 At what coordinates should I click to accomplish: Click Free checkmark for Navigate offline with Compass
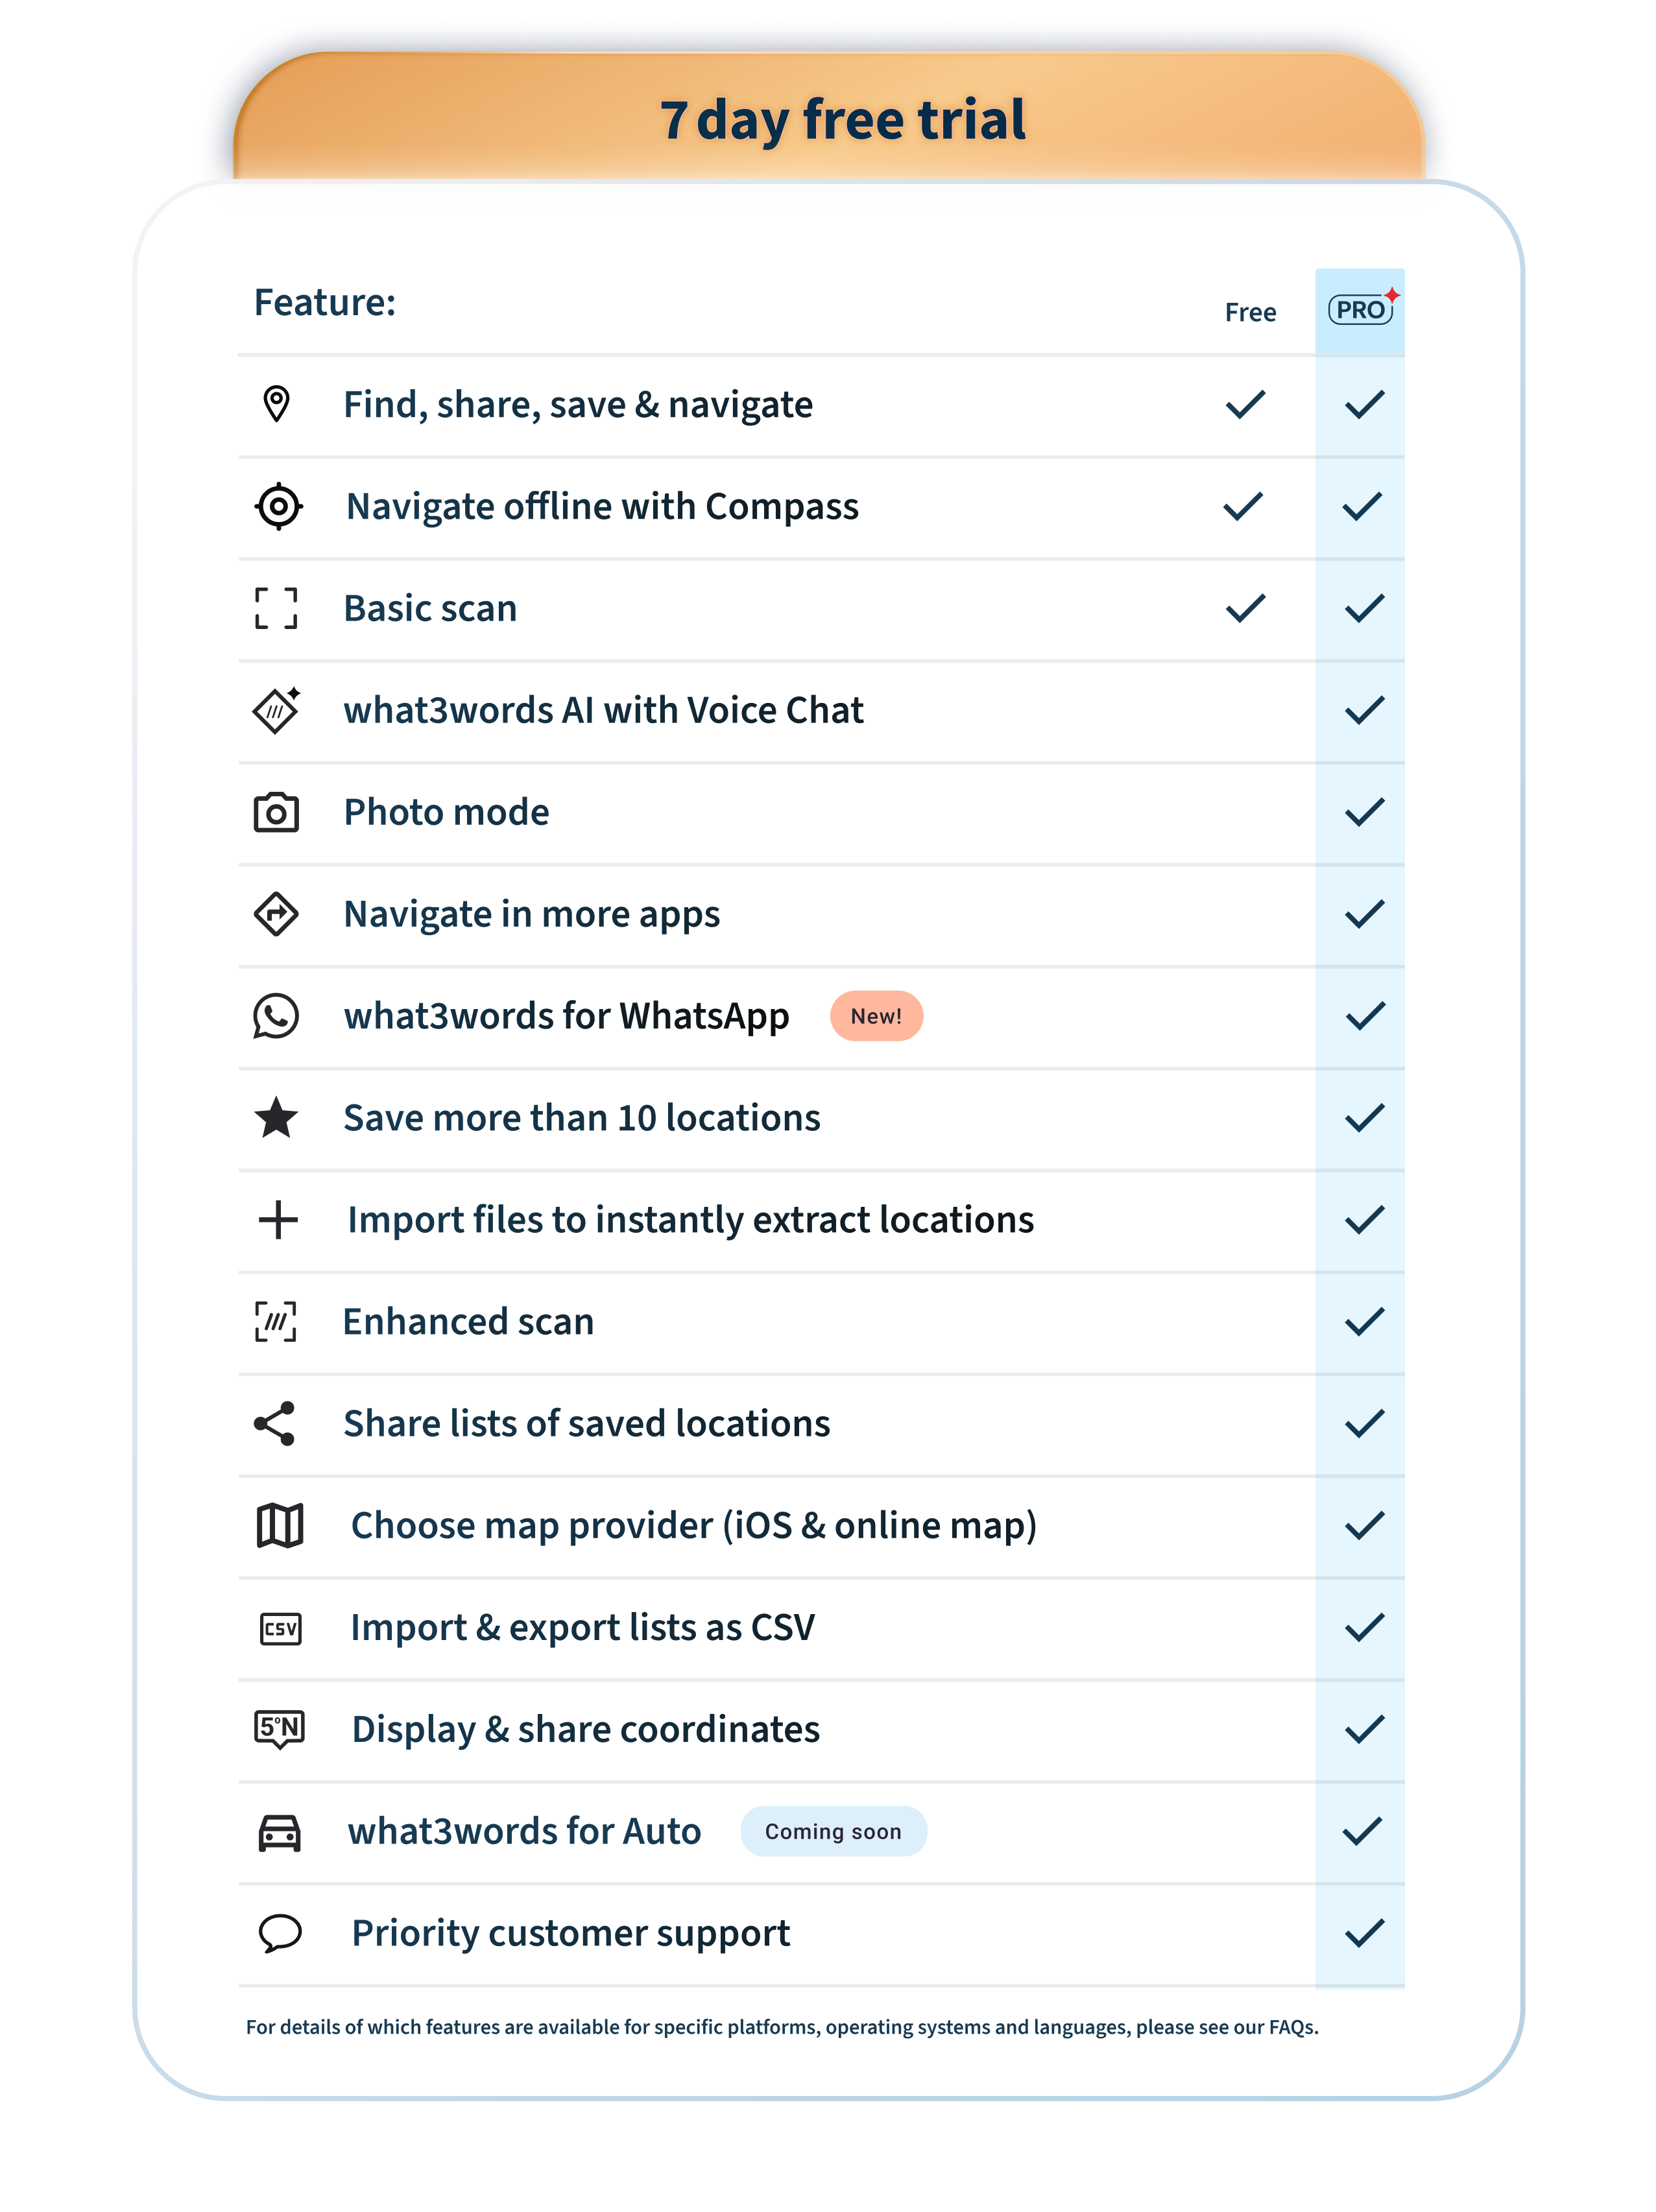pos(1244,506)
